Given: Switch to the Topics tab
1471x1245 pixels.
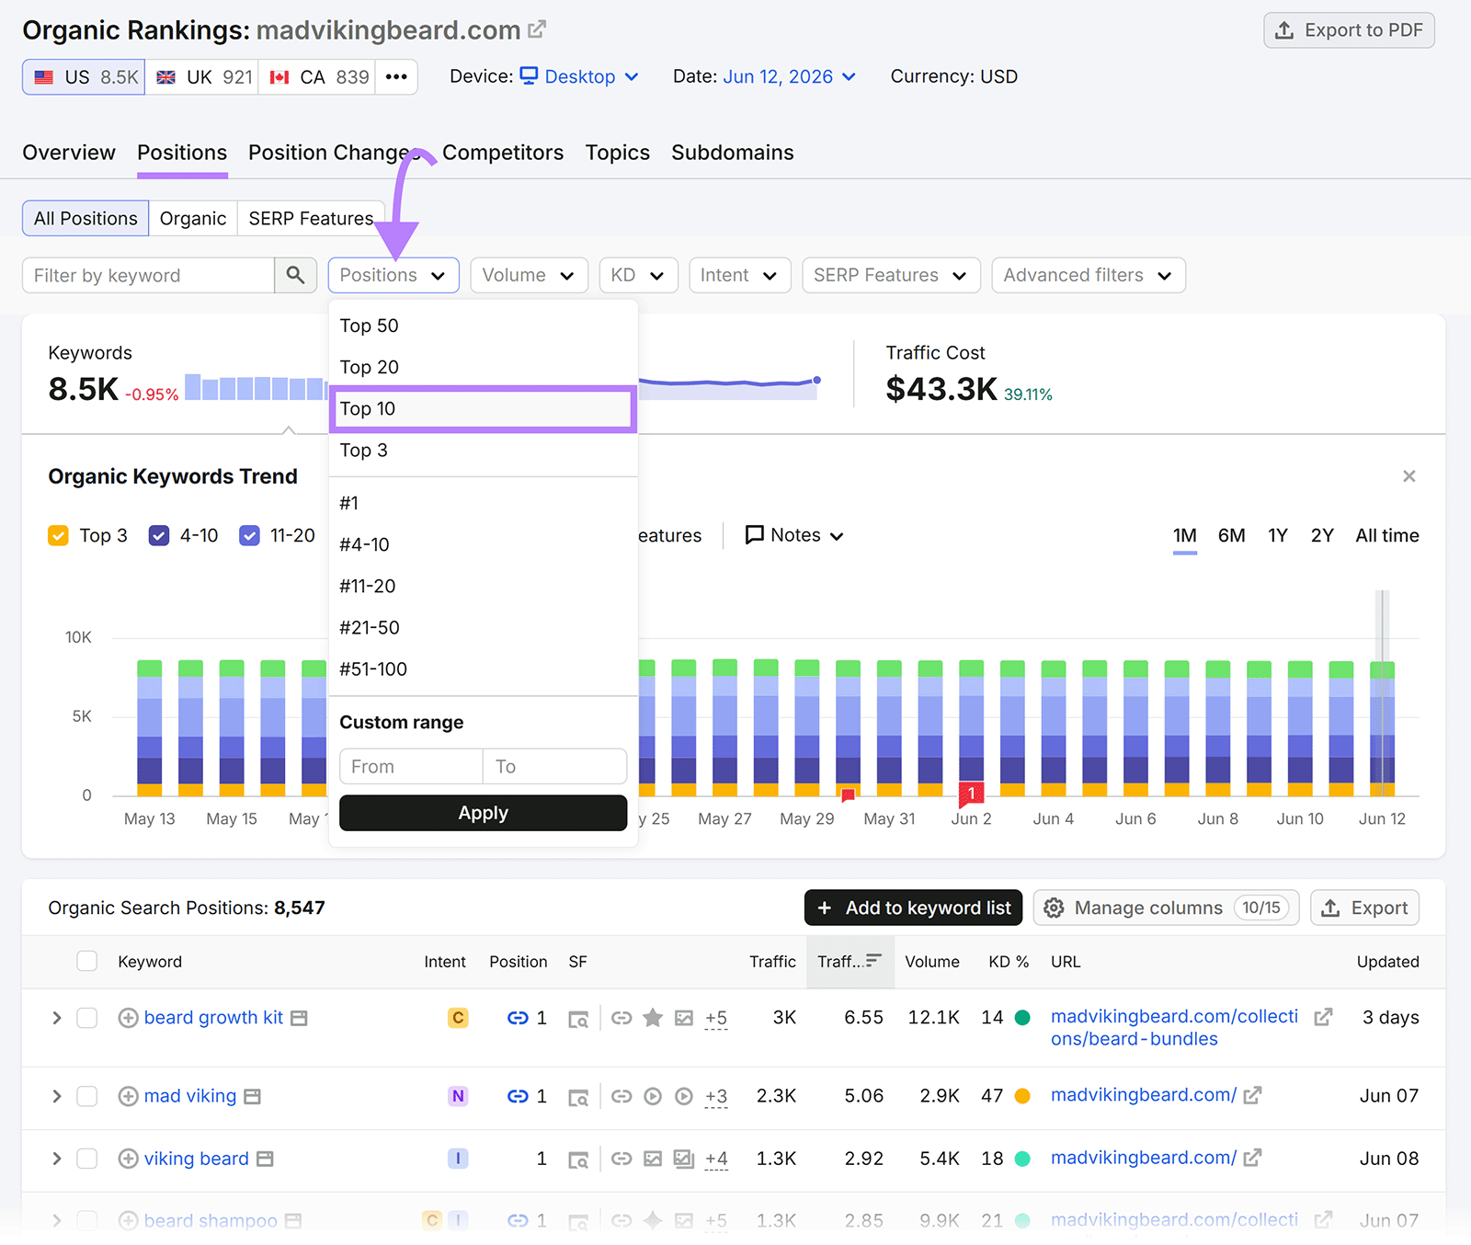Looking at the screenshot, I should (x=618, y=153).
